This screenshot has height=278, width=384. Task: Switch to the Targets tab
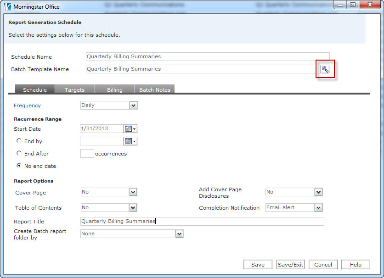pyautogui.click(x=74, y=90)
